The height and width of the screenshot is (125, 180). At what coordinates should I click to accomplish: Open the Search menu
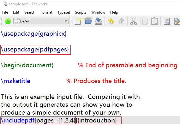click(x=30, y=12)
